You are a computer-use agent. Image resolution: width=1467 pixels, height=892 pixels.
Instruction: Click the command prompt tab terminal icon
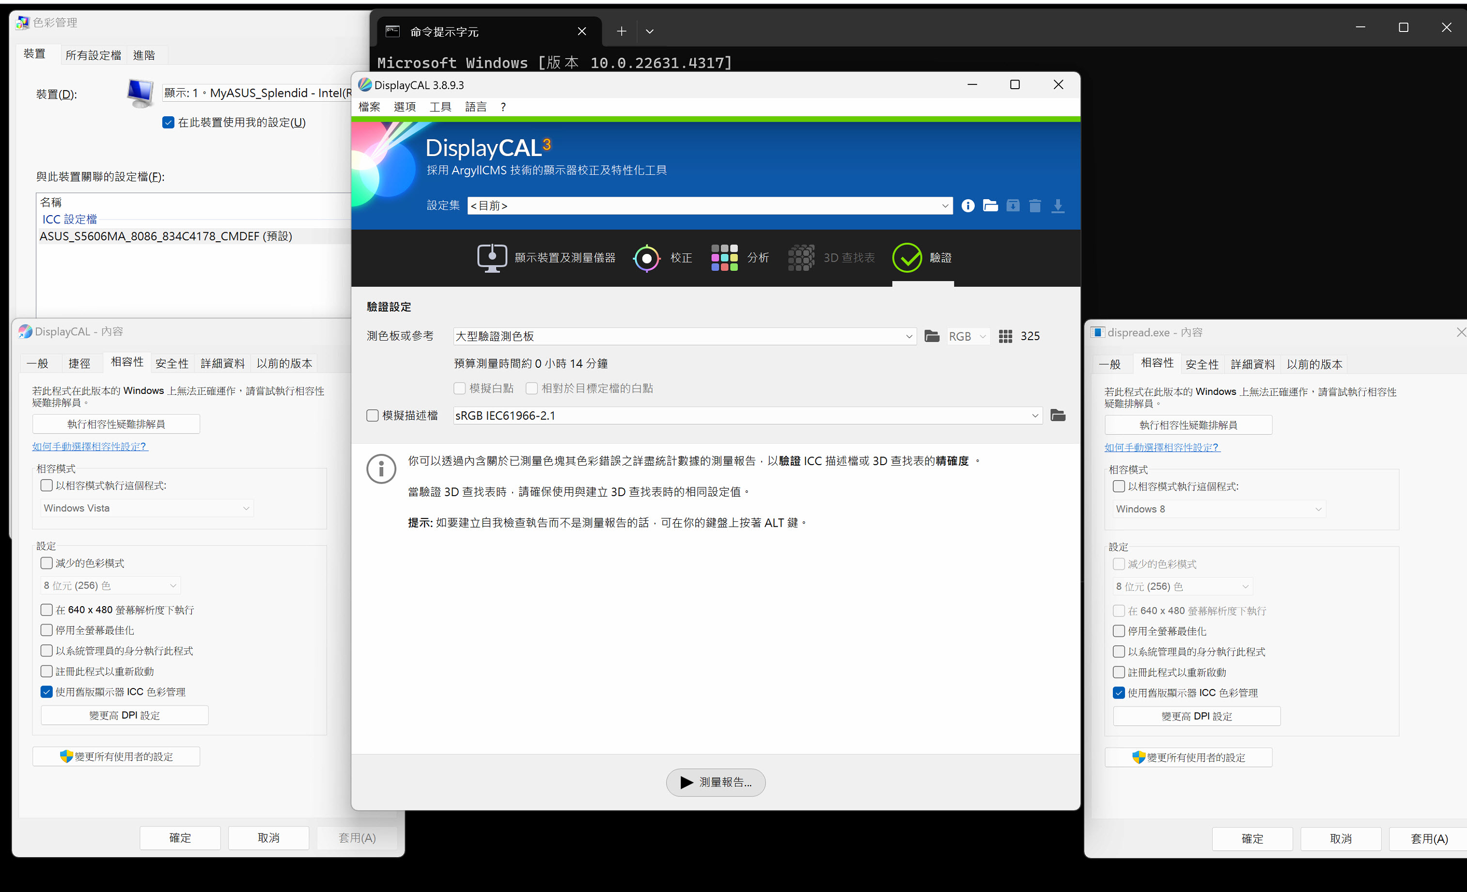[392, 31]
